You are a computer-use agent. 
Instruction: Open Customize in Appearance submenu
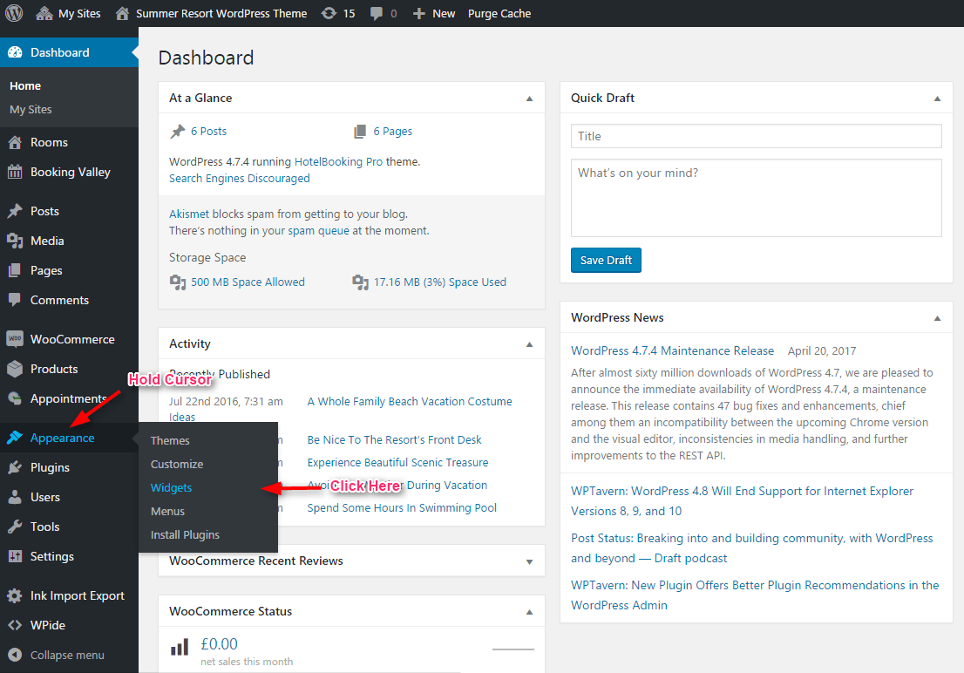pyautogui.click(x=177, y=464)
